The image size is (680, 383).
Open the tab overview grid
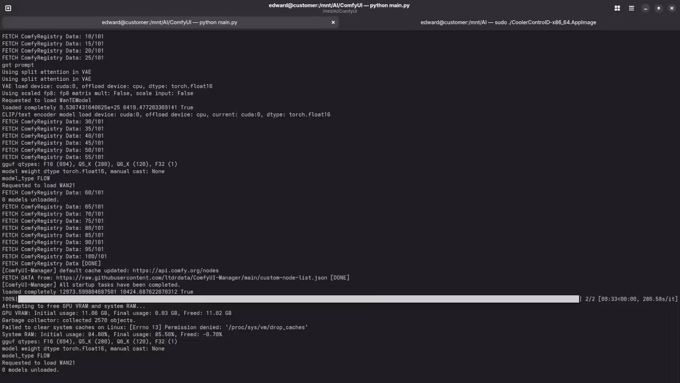coord(617,8)
